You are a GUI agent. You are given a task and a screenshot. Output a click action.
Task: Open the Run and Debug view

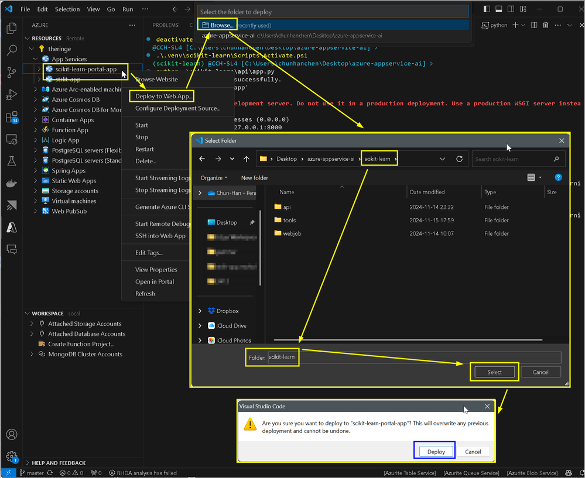(12, 95)
